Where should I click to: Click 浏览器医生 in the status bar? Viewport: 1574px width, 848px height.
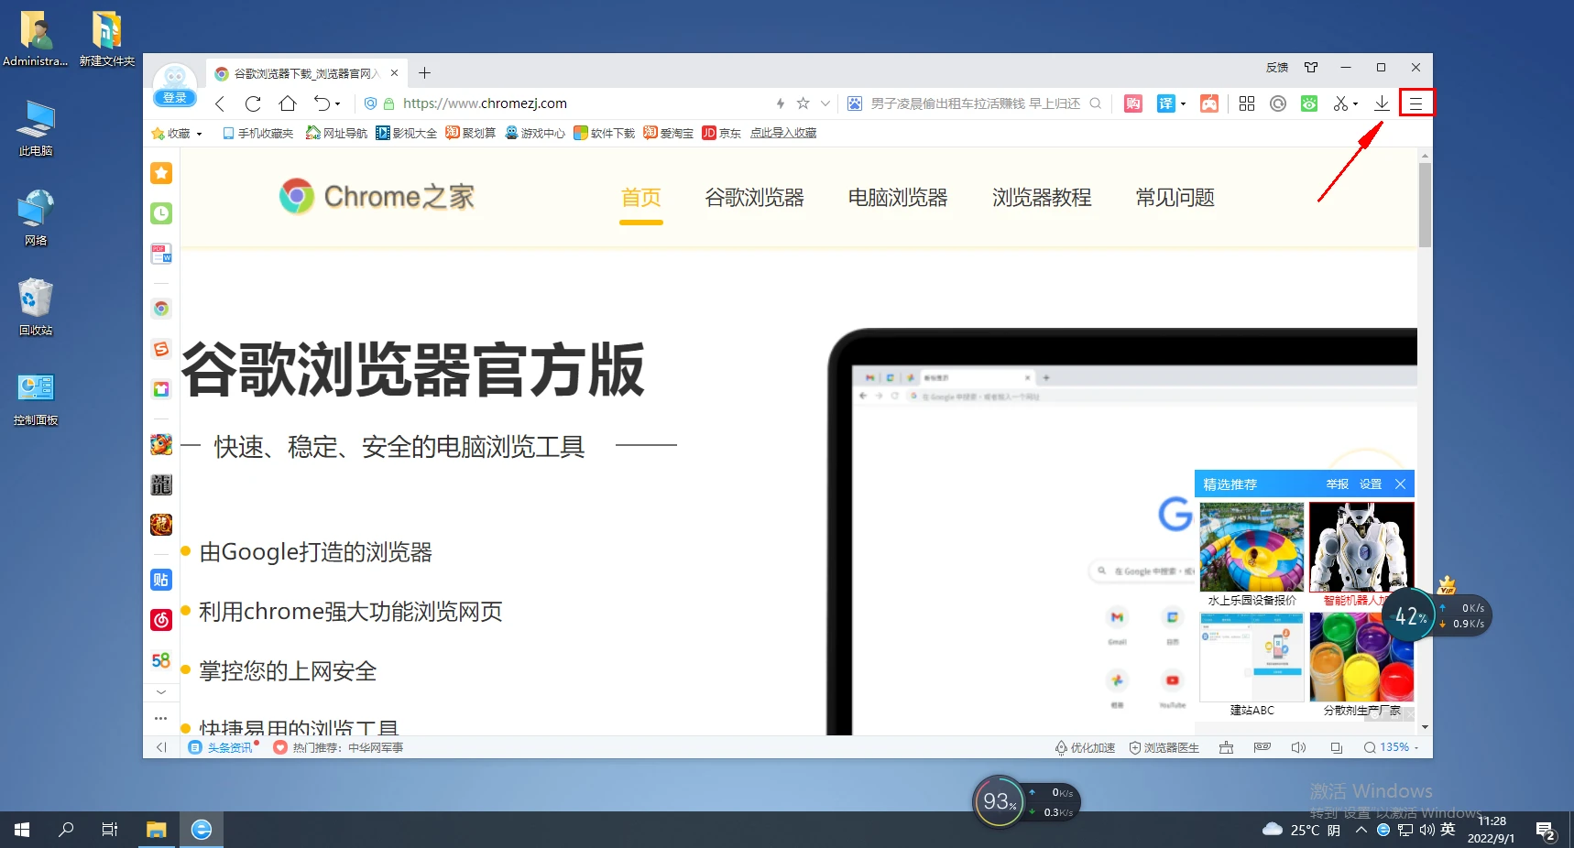pos(1164,748)
